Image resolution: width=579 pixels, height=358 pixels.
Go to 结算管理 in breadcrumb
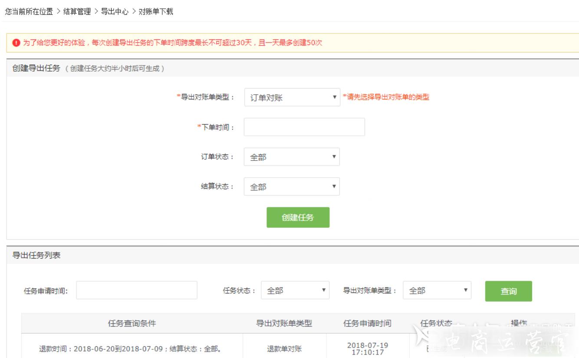point(77,12)
